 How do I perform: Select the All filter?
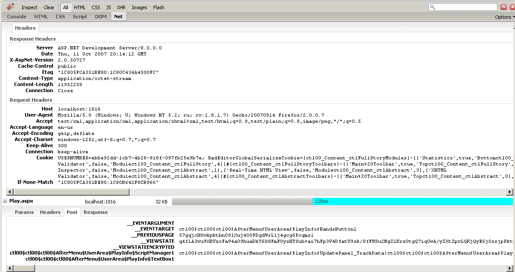(66, 7)
